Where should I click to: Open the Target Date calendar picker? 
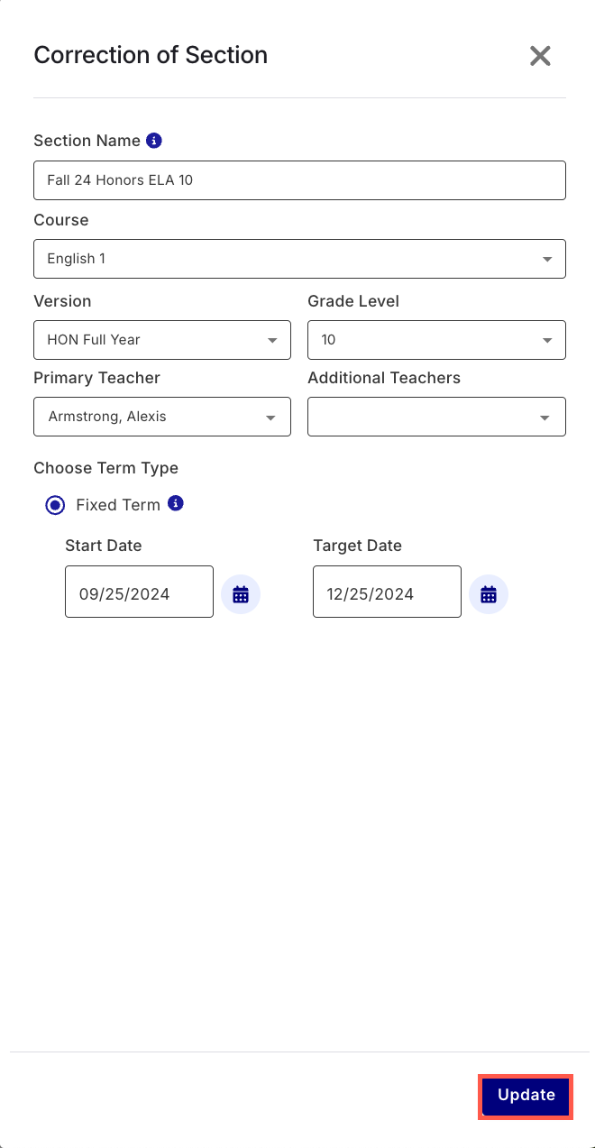point(489,593)
